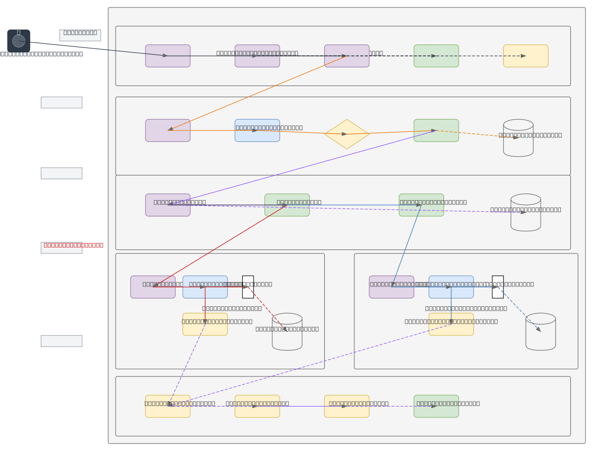Select the narrow white rectangle in the bottom-left container

248,287
